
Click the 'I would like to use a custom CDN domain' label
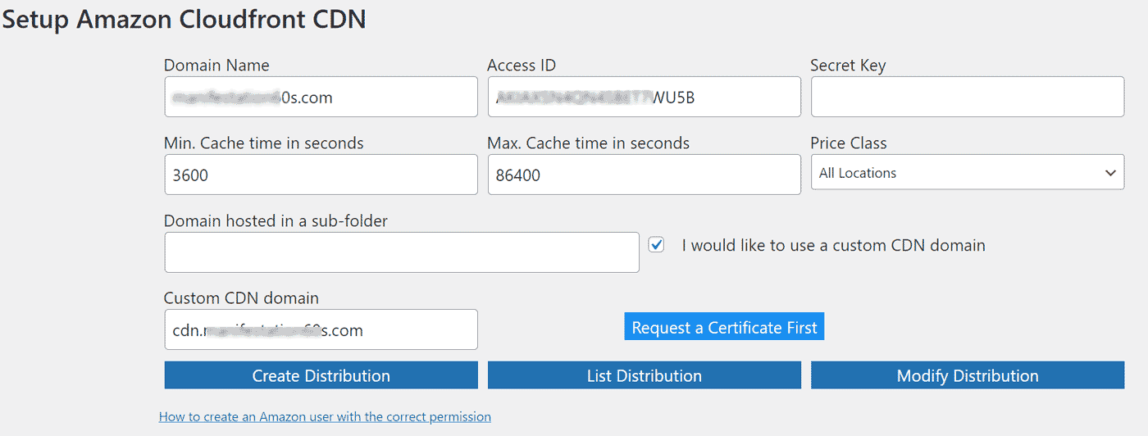[833, 245]
